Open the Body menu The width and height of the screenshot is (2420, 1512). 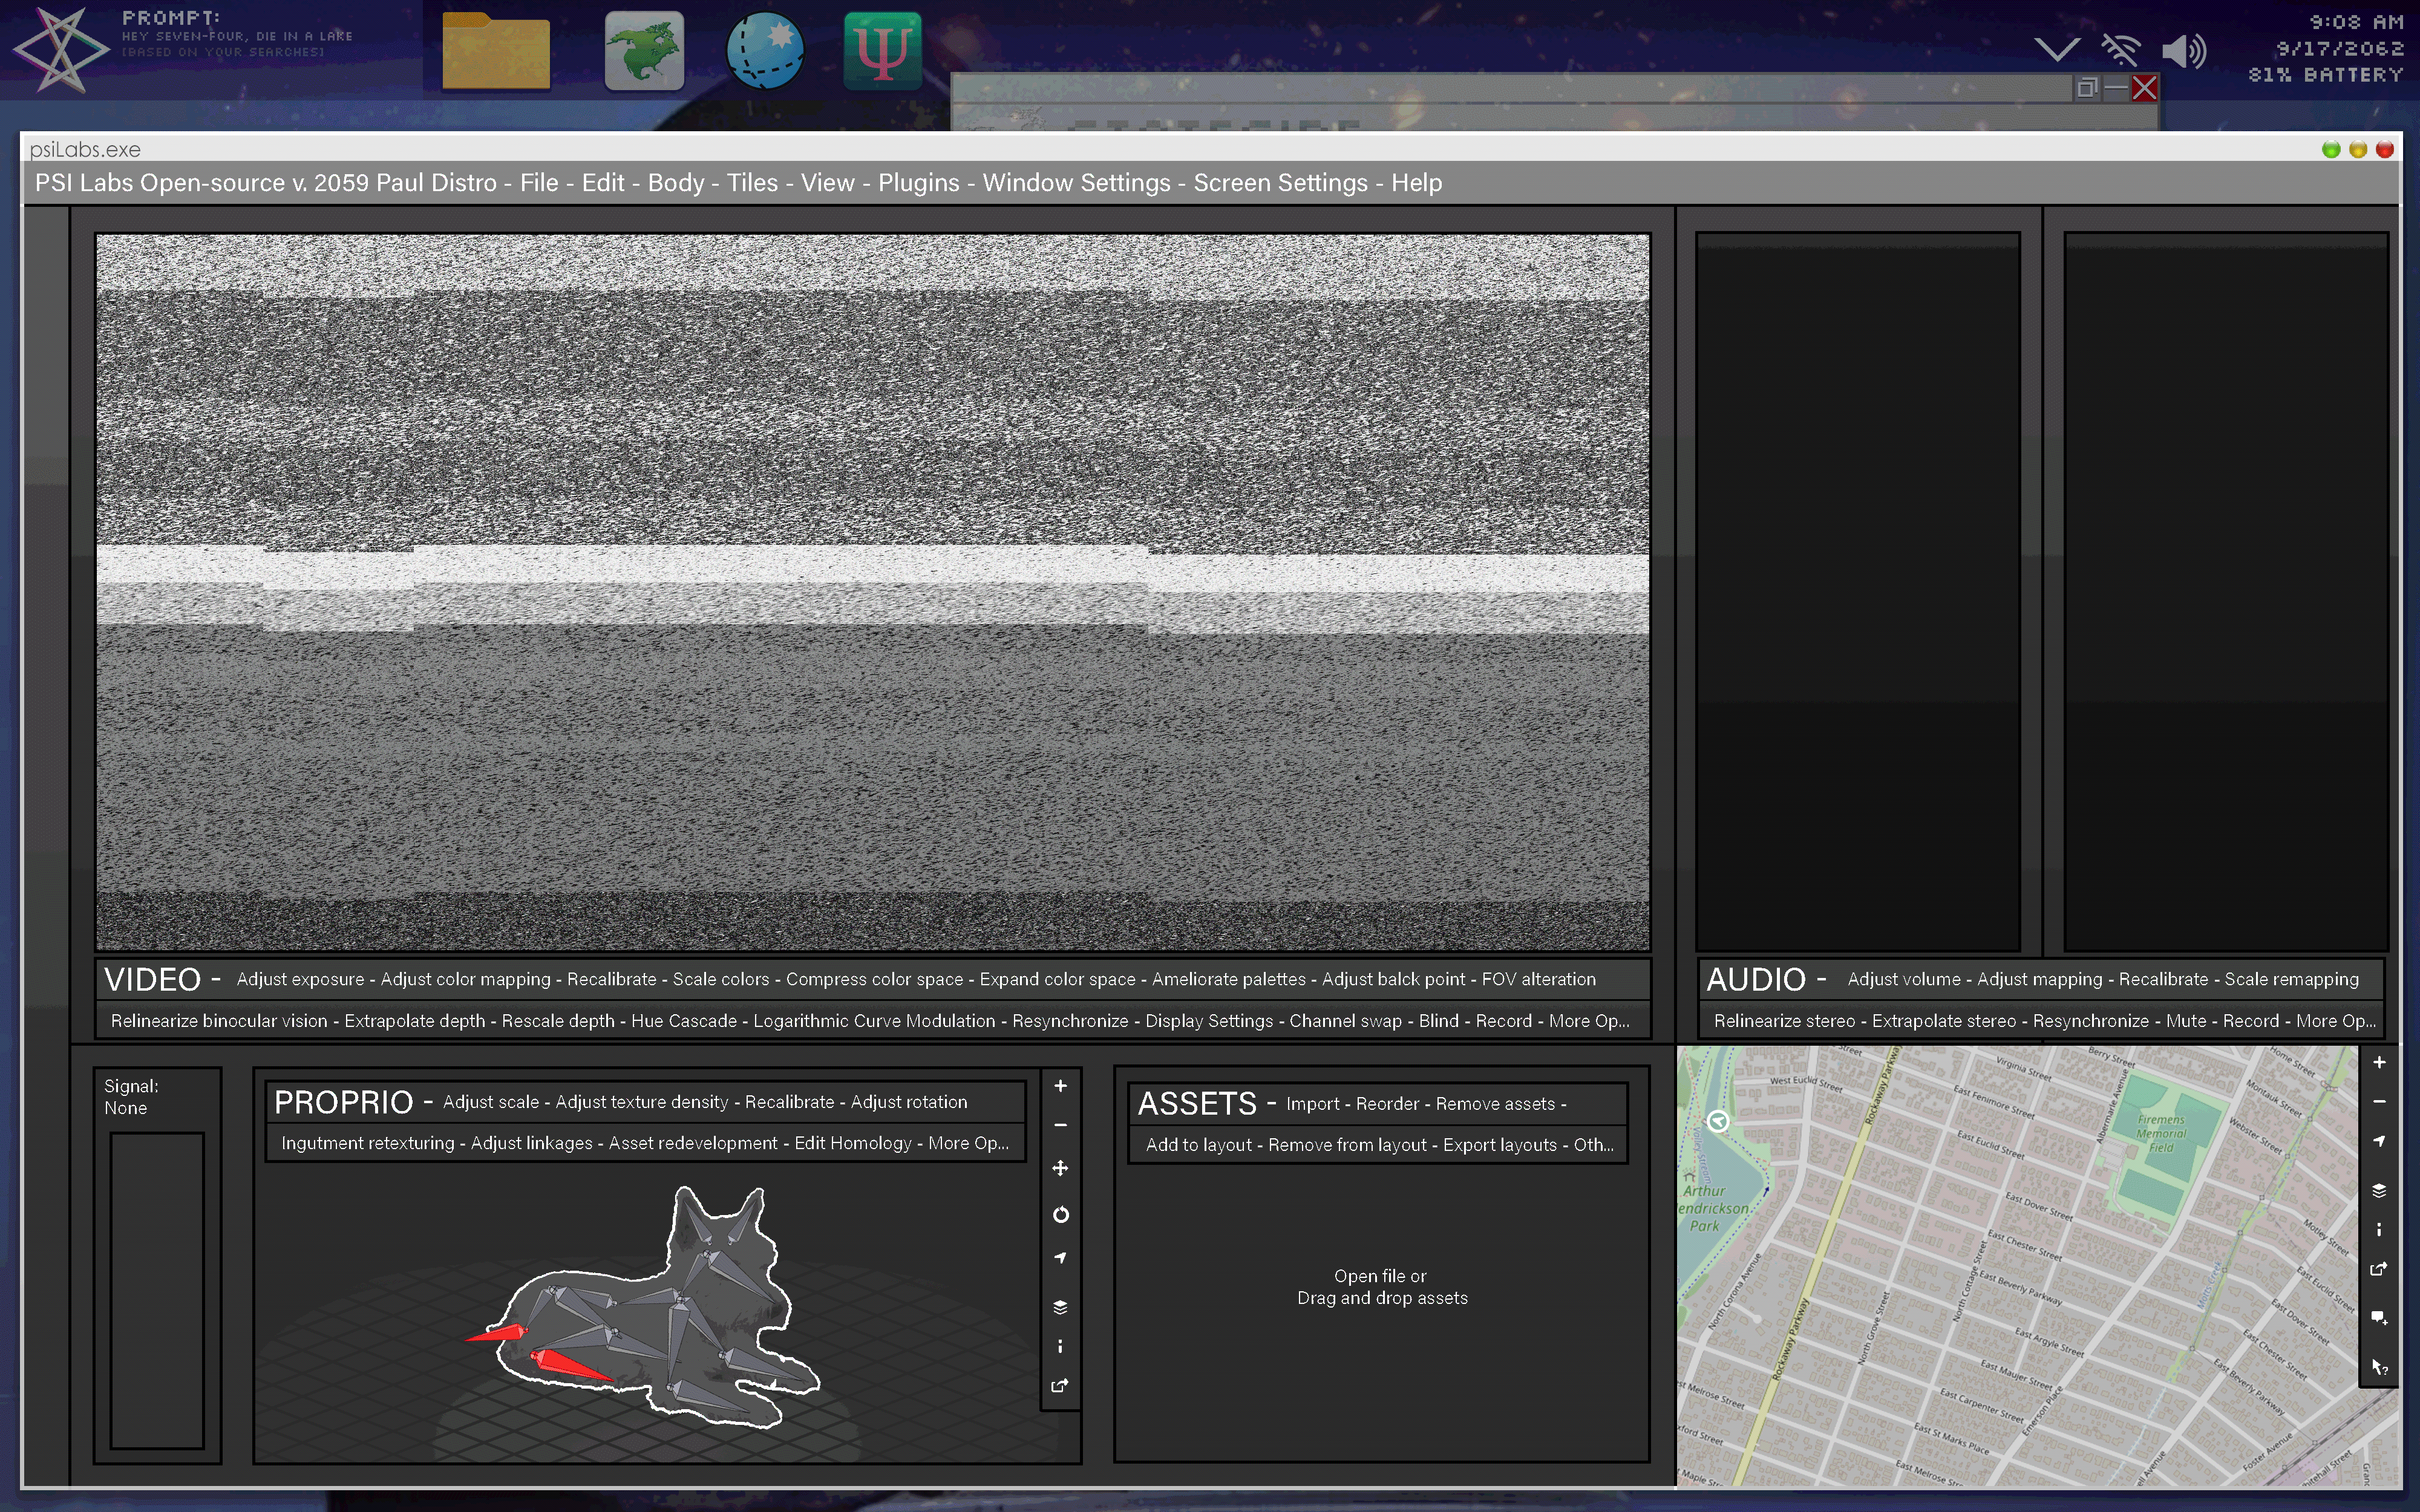click(x=675, y=183)
